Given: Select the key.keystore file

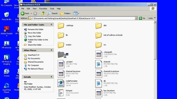Looking at the screenshot, I should pyautogui.click(x=99, y=93).
